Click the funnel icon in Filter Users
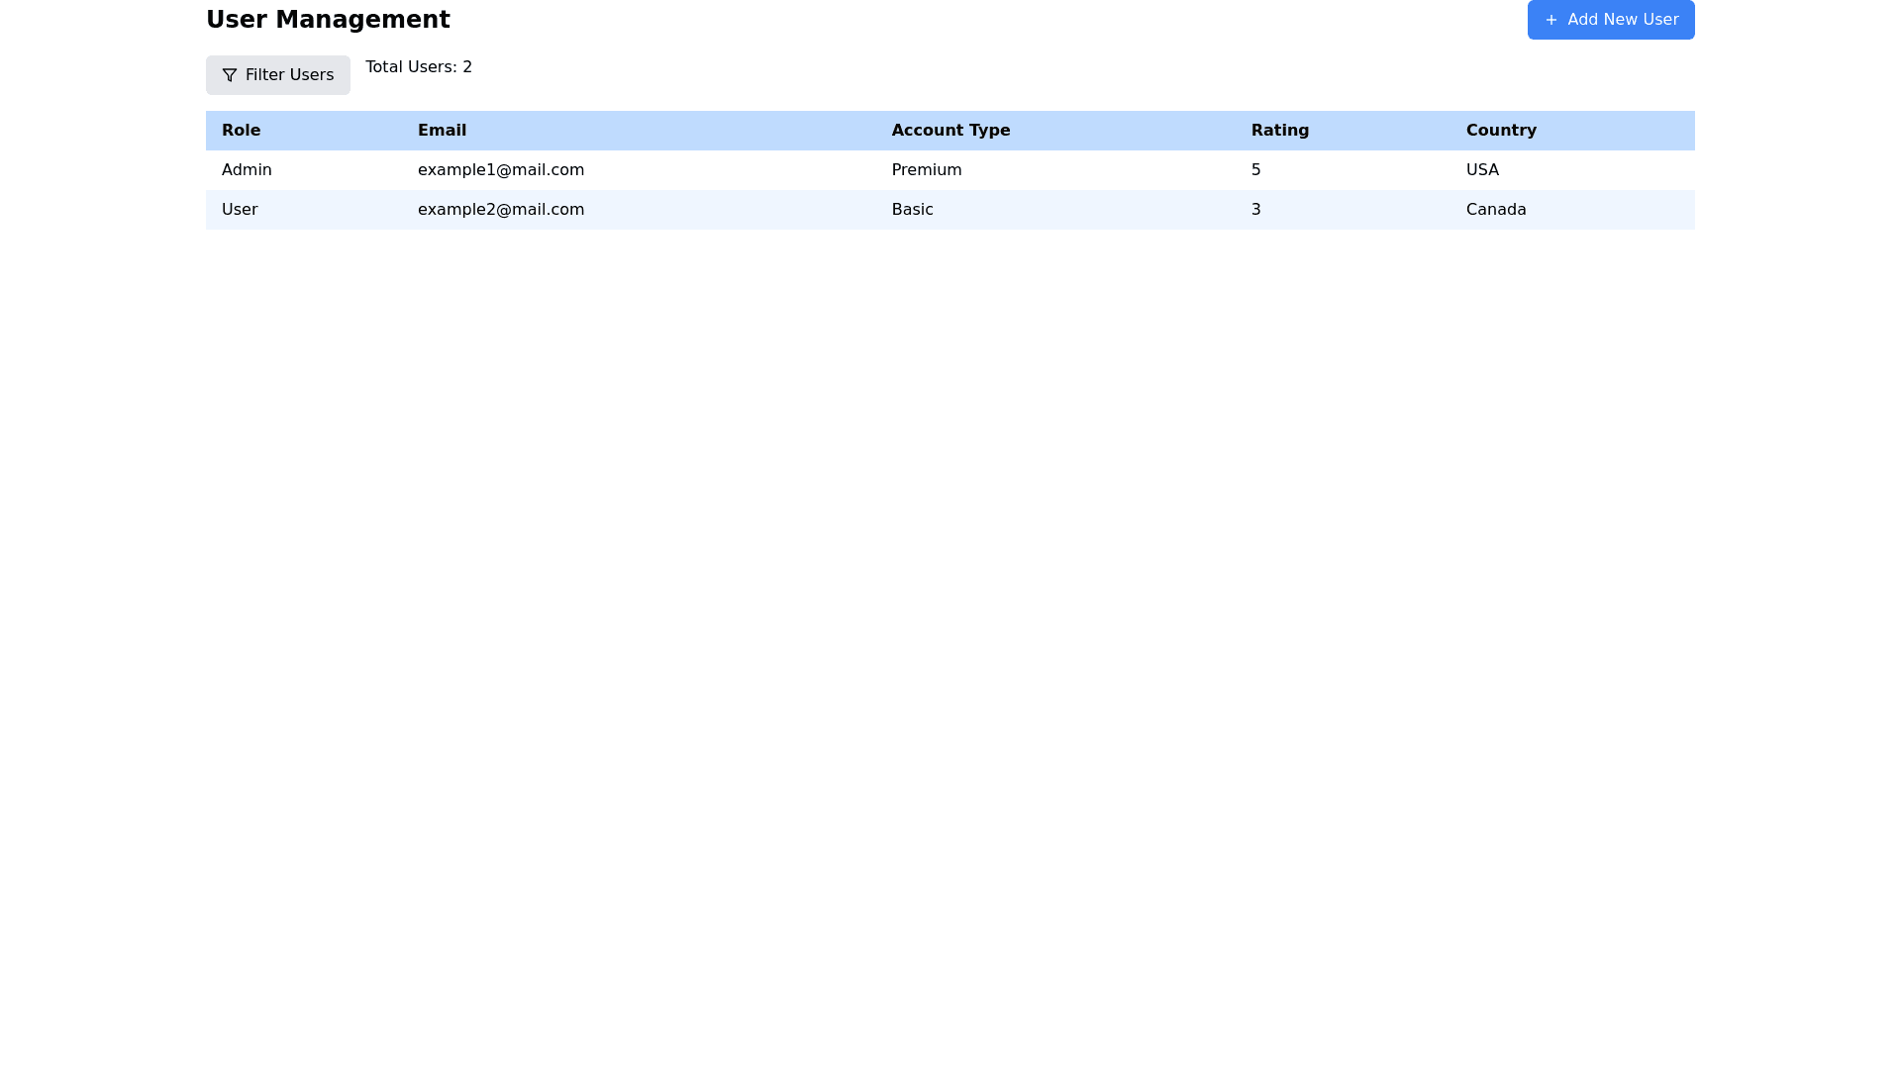Image resolution: width=1901 pixels, height=1069 pixels. pos(230,75)
